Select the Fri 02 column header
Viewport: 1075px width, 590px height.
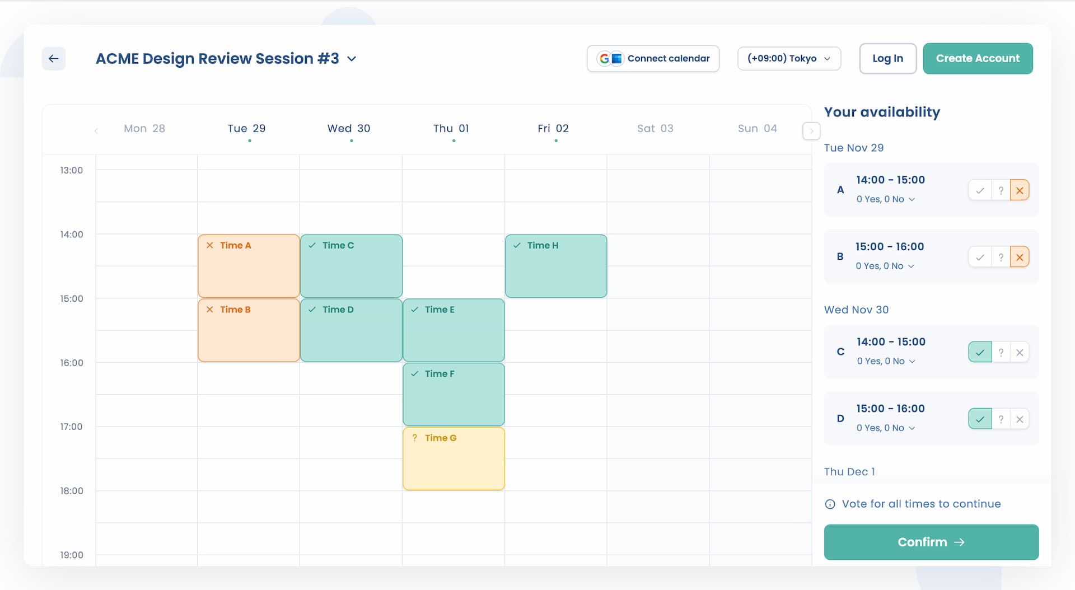(x=553, y=128)
